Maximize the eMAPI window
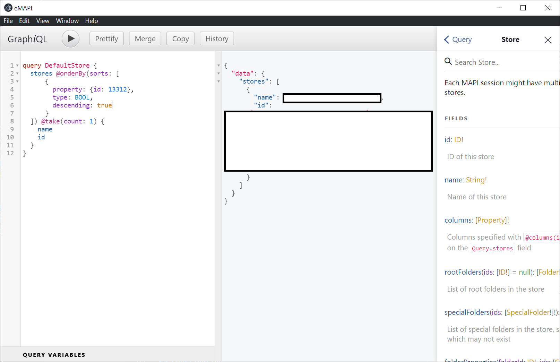The height and width of the screenshot is (362, 560). coord(523,8)
